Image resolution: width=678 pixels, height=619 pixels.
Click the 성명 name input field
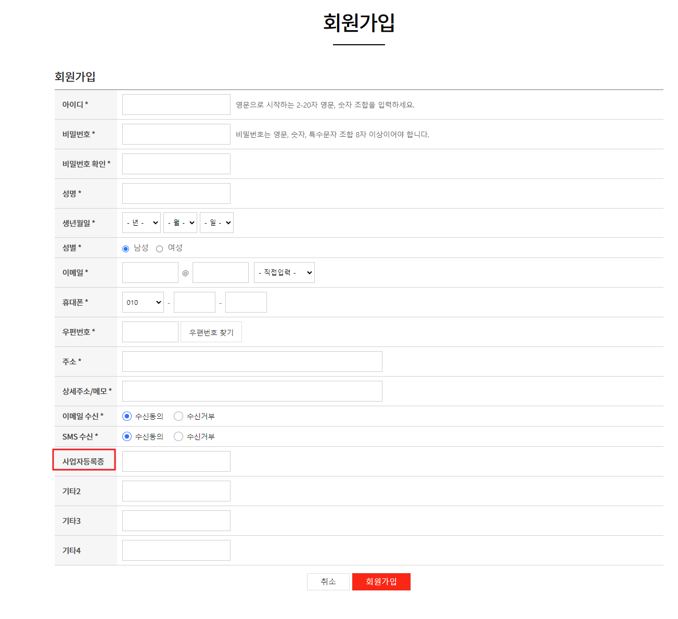(176, 194)
